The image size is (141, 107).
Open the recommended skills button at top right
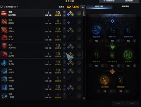129,1
